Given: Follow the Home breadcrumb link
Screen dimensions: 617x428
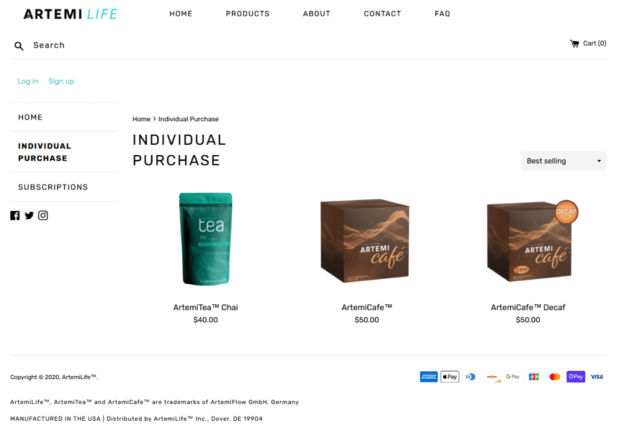Looking at the screenshot, I should pos(141,119).
